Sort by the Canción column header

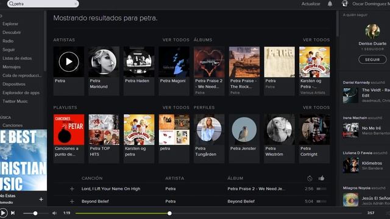click(x=92, y=178)
